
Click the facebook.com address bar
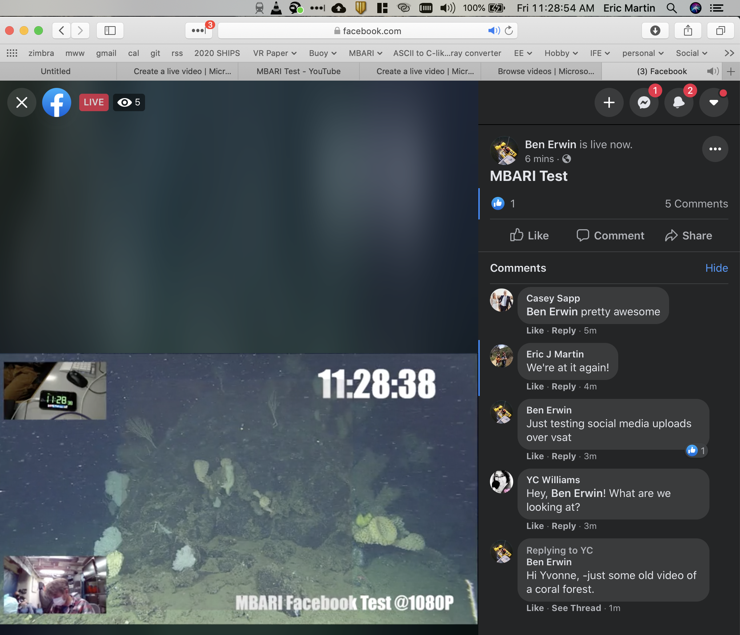coord(368,31)
